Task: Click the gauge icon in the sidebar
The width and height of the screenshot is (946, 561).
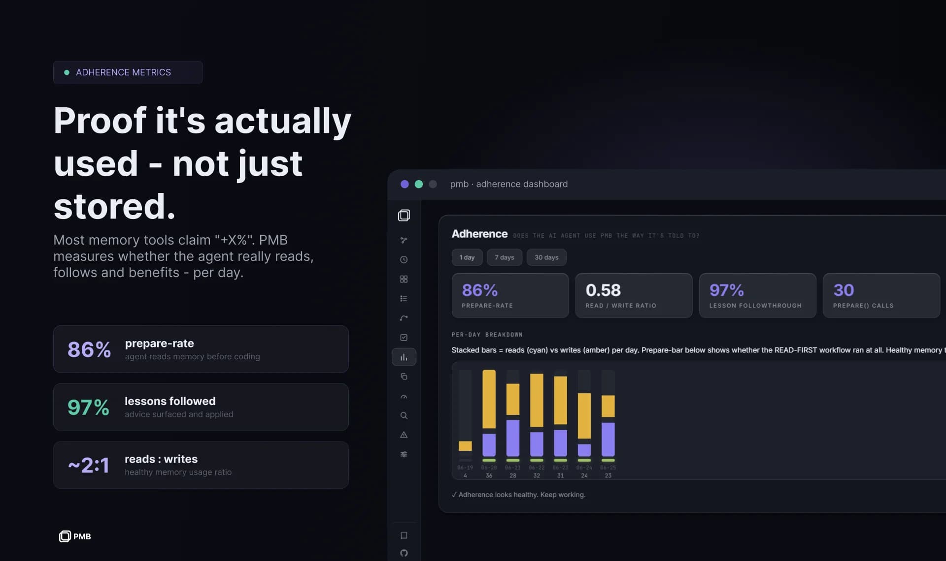Action: point(404,397)
